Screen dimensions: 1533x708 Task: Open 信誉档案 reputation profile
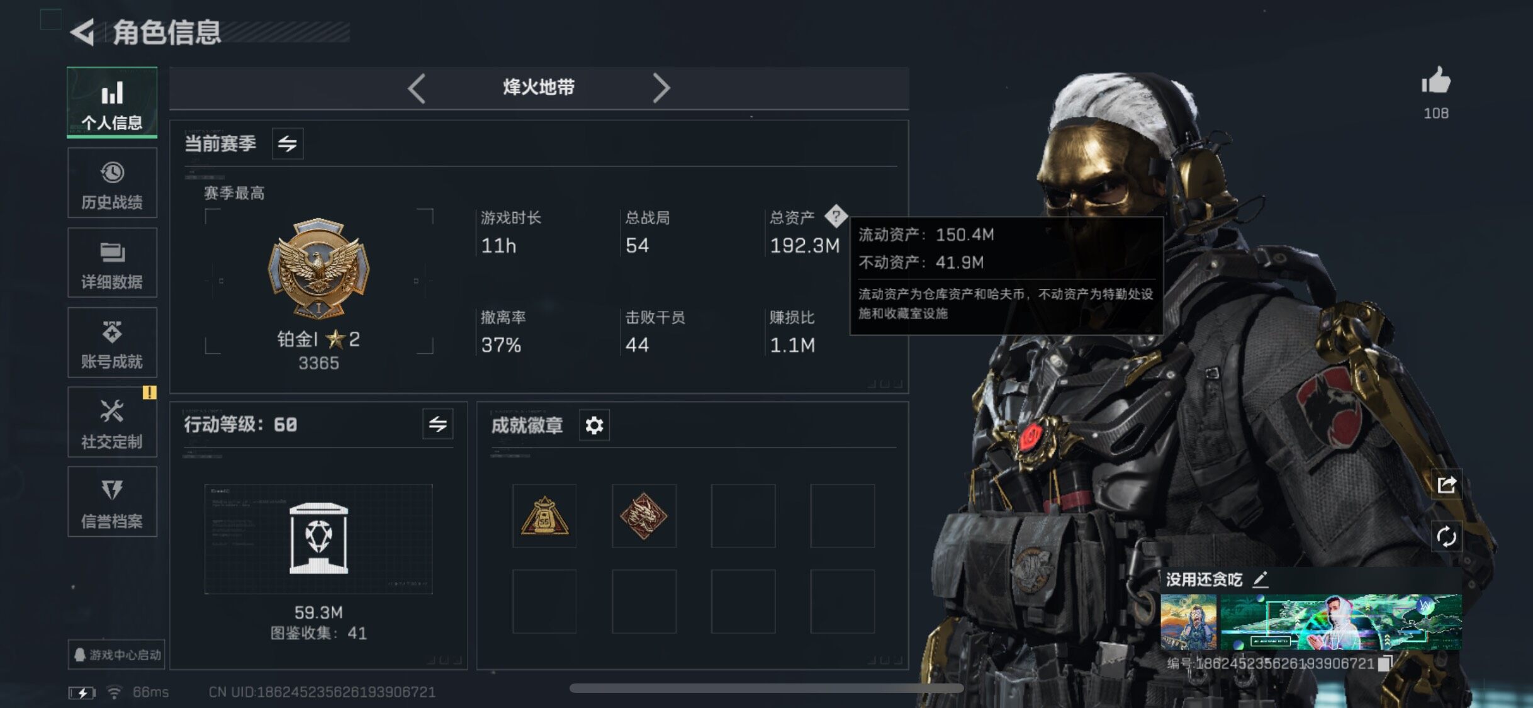click(112, 502)
